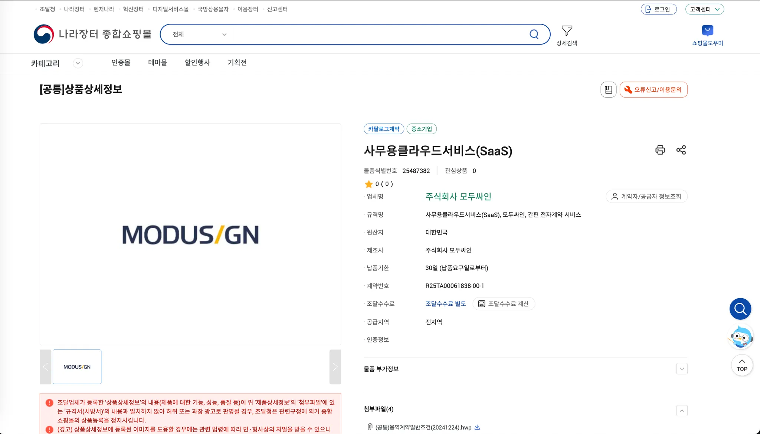The image size is (760, 434).
Task: Click the print icon next to the product title
Action: pyautogui.click(x=660, y=150)
